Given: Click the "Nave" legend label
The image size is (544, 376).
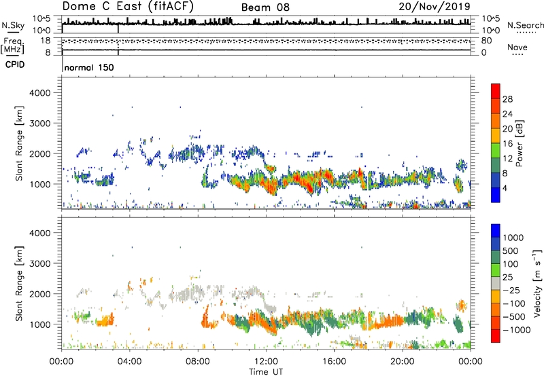Looking at the screenshot, I should (x=517, y=47).
